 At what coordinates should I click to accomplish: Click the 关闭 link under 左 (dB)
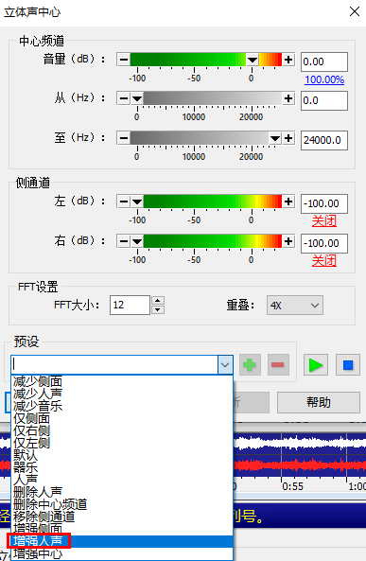tap(324, 221)
